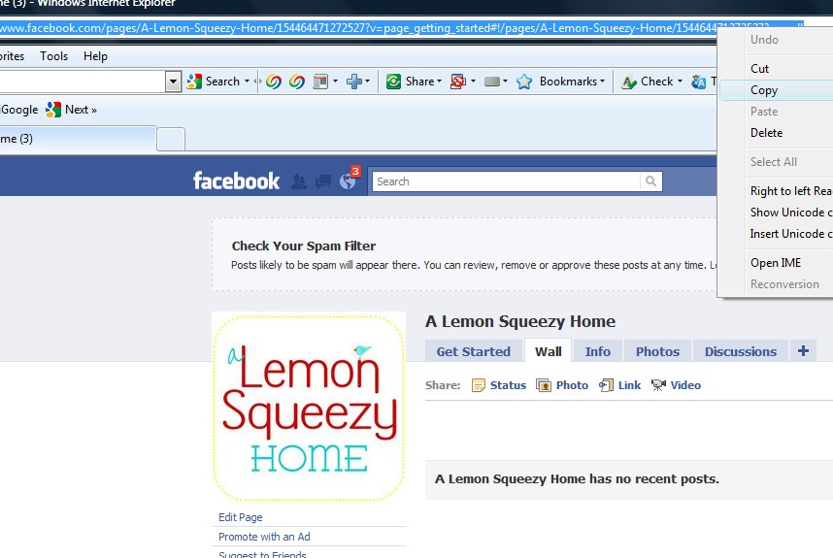Select the Home (3) browser tab
The image size is (833, 558).
pos(78,139)
